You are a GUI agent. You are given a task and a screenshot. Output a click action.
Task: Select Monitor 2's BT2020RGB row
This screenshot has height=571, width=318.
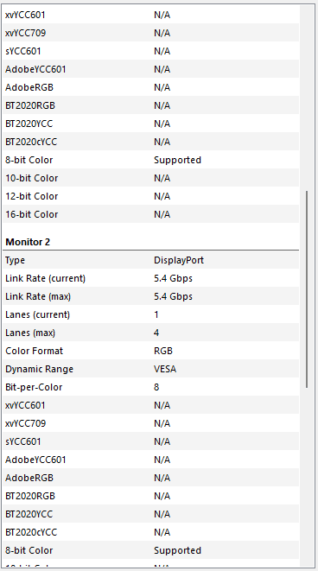[x=151, y=496]
